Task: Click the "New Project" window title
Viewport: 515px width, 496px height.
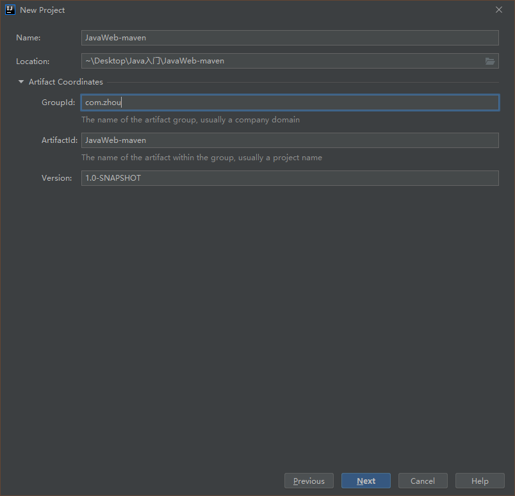Action: click(x=42, y=10)
